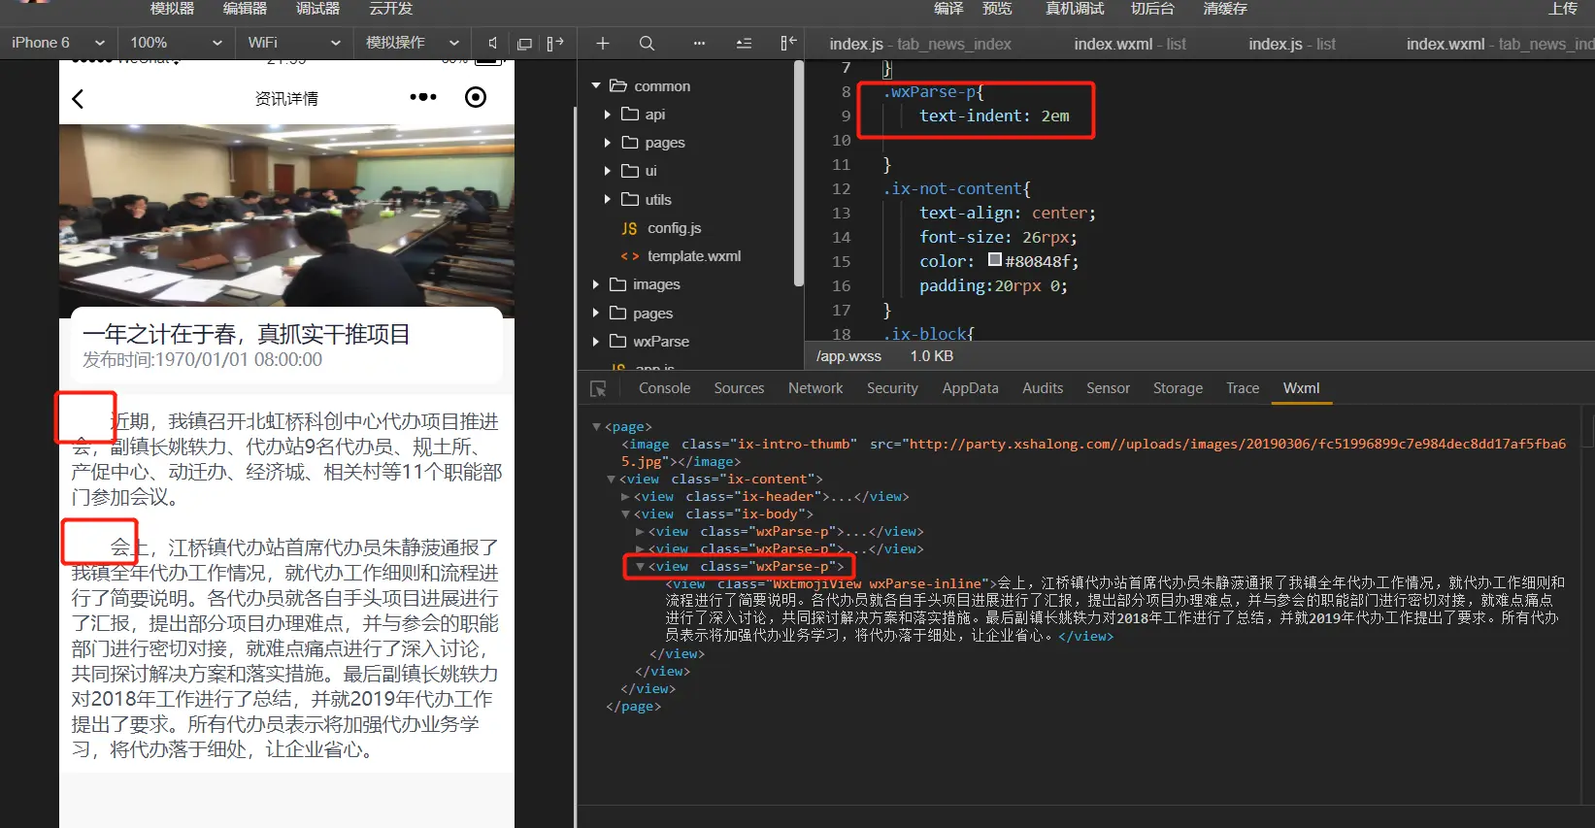The height and width of the screenshot is (828, 1595).
Task: Open the Network panel tab
Action: [815, 388]
